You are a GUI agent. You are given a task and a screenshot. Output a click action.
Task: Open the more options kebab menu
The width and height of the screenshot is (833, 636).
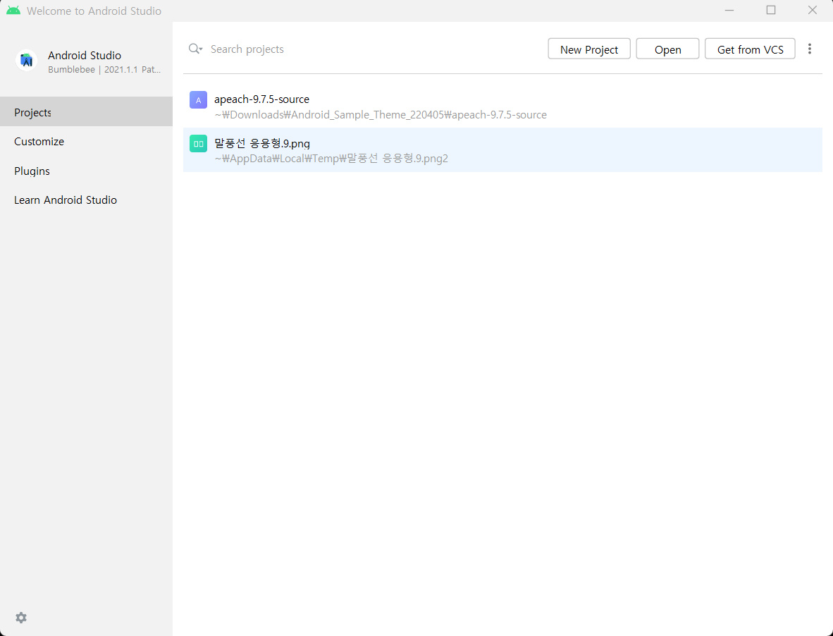tap(810, 49)
